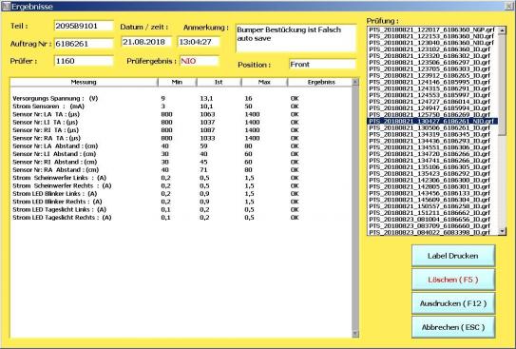516x349 pixels.
Task: Click the Ist column header
Action: 219,82
